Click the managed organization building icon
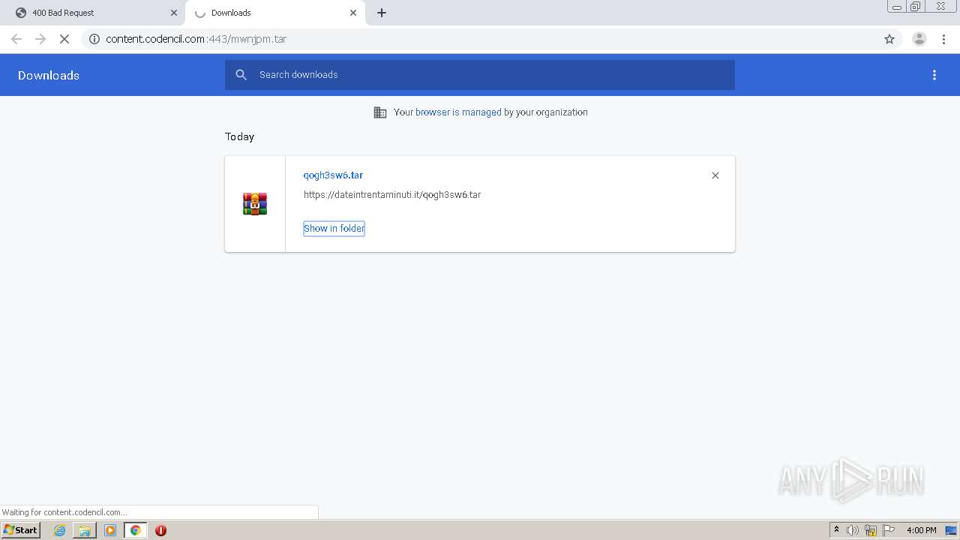 pos(380,112)
